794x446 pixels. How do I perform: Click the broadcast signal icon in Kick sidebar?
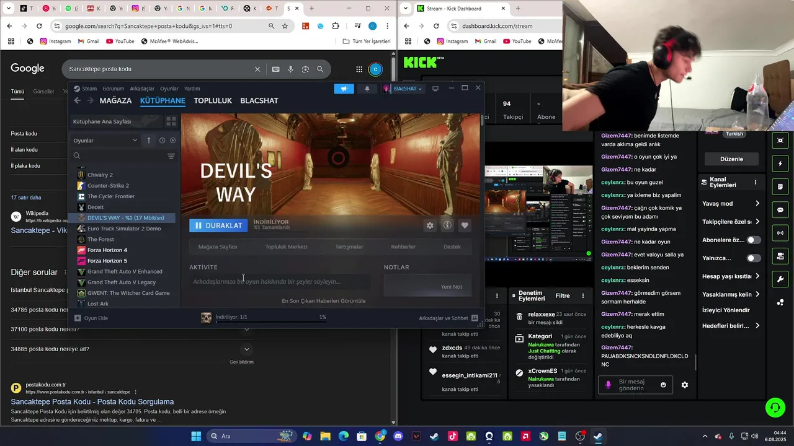(780, 233)
